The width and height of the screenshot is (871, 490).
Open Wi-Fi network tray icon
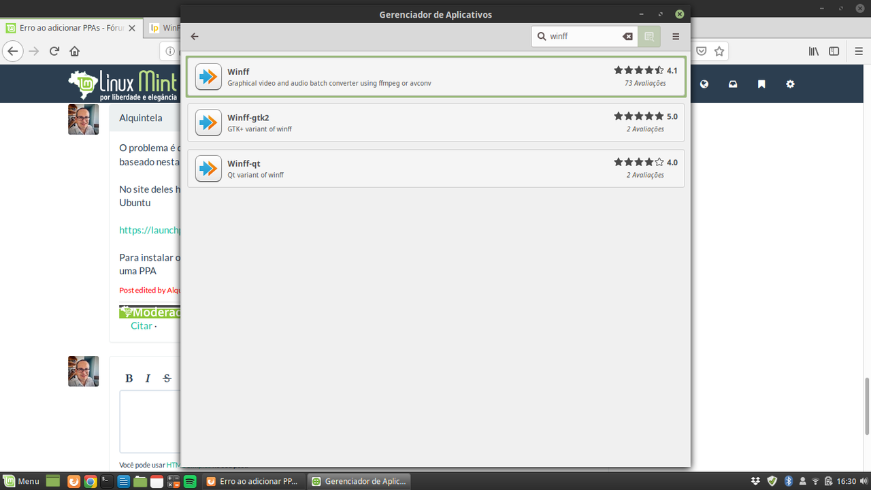point(816,481)
